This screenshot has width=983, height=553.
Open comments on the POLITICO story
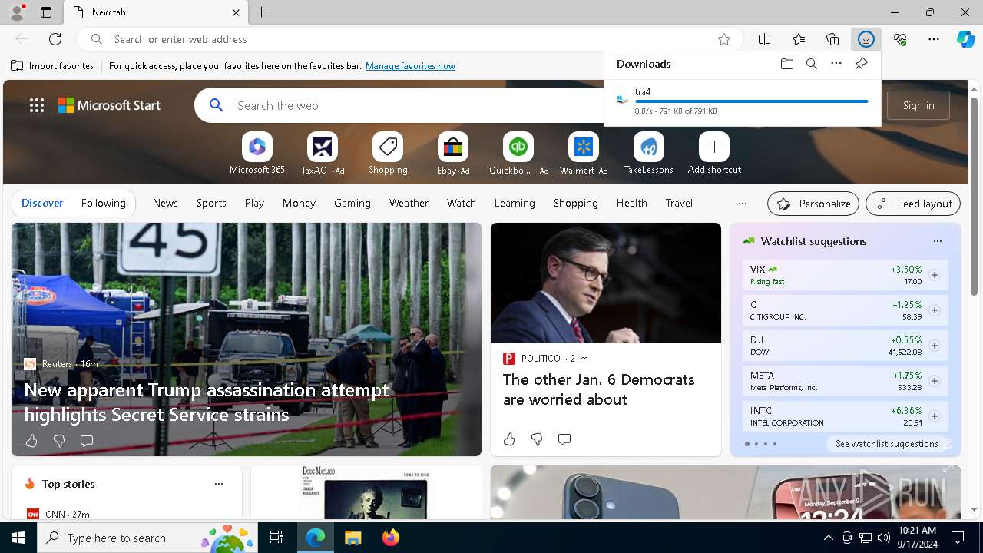564,439
